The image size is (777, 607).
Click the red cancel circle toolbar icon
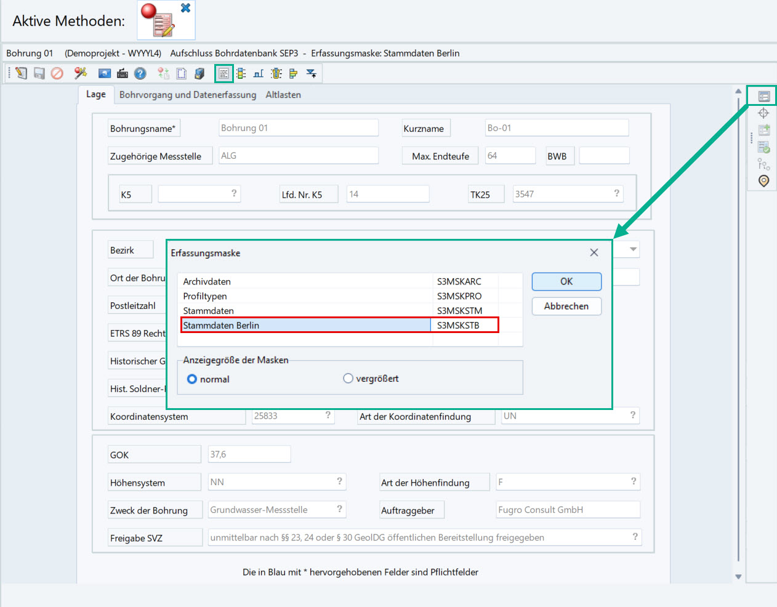point(57,73)
